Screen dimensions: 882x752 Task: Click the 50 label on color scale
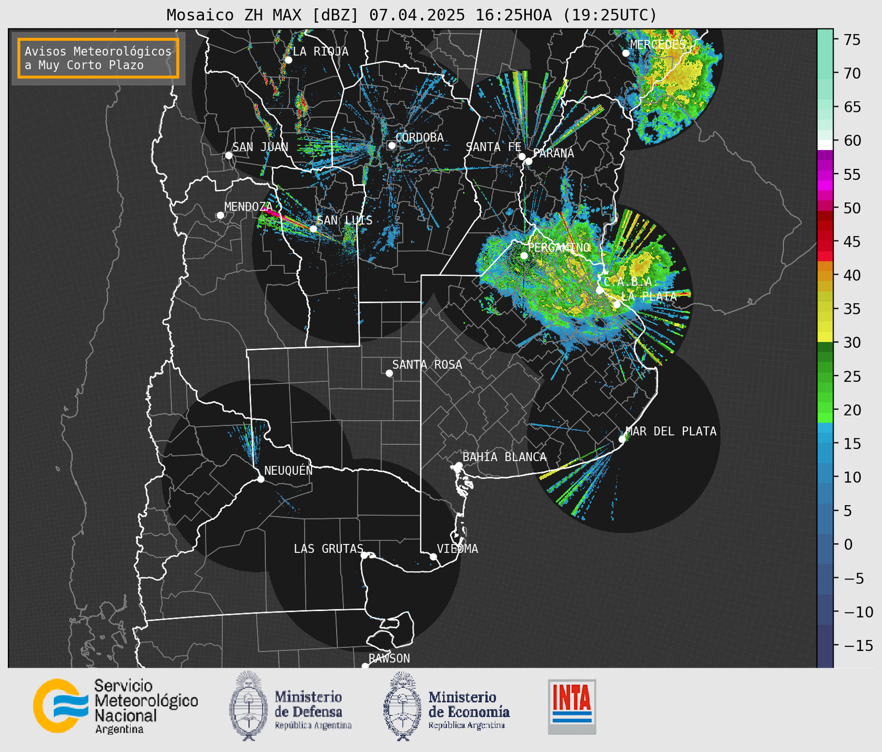(x=853, y=208)
